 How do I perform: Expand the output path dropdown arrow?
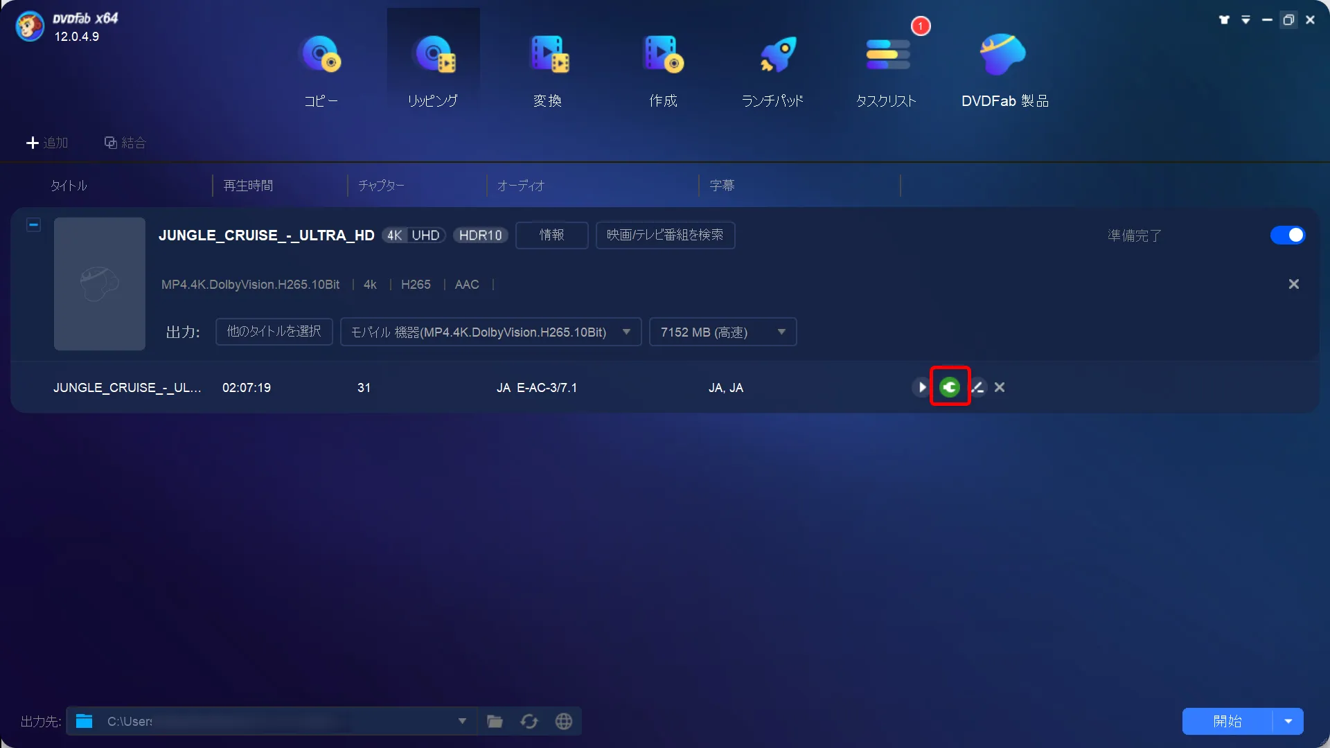(462, 721)
